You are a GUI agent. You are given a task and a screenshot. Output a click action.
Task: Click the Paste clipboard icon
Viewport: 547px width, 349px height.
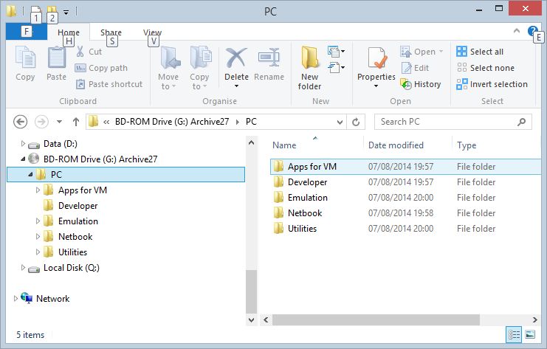57,58
